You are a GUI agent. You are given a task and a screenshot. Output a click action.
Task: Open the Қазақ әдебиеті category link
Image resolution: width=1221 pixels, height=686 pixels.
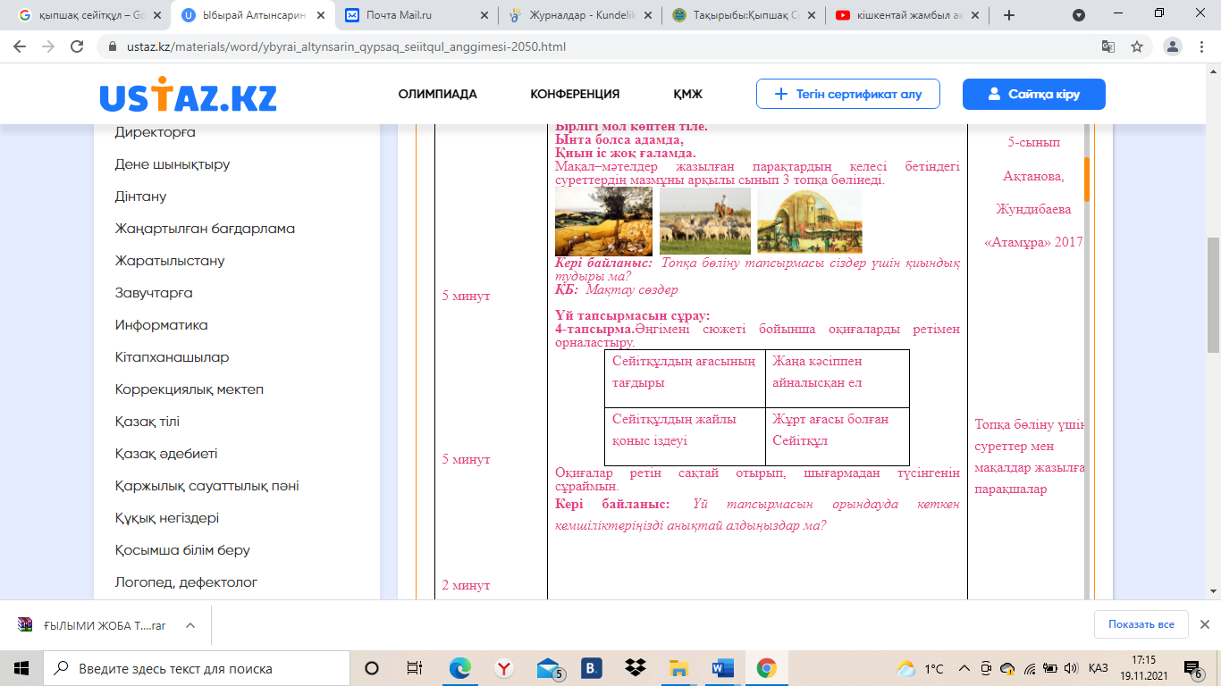[166, 454]
